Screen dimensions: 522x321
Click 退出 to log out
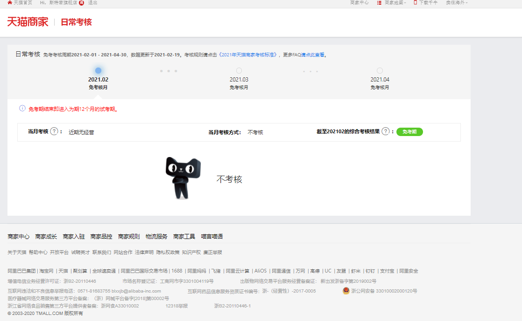93,3
